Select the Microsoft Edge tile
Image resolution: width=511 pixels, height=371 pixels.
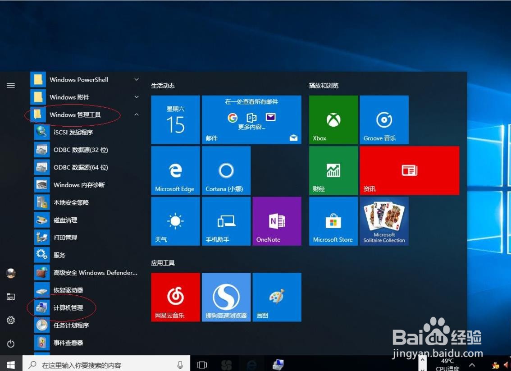[175, 170]
